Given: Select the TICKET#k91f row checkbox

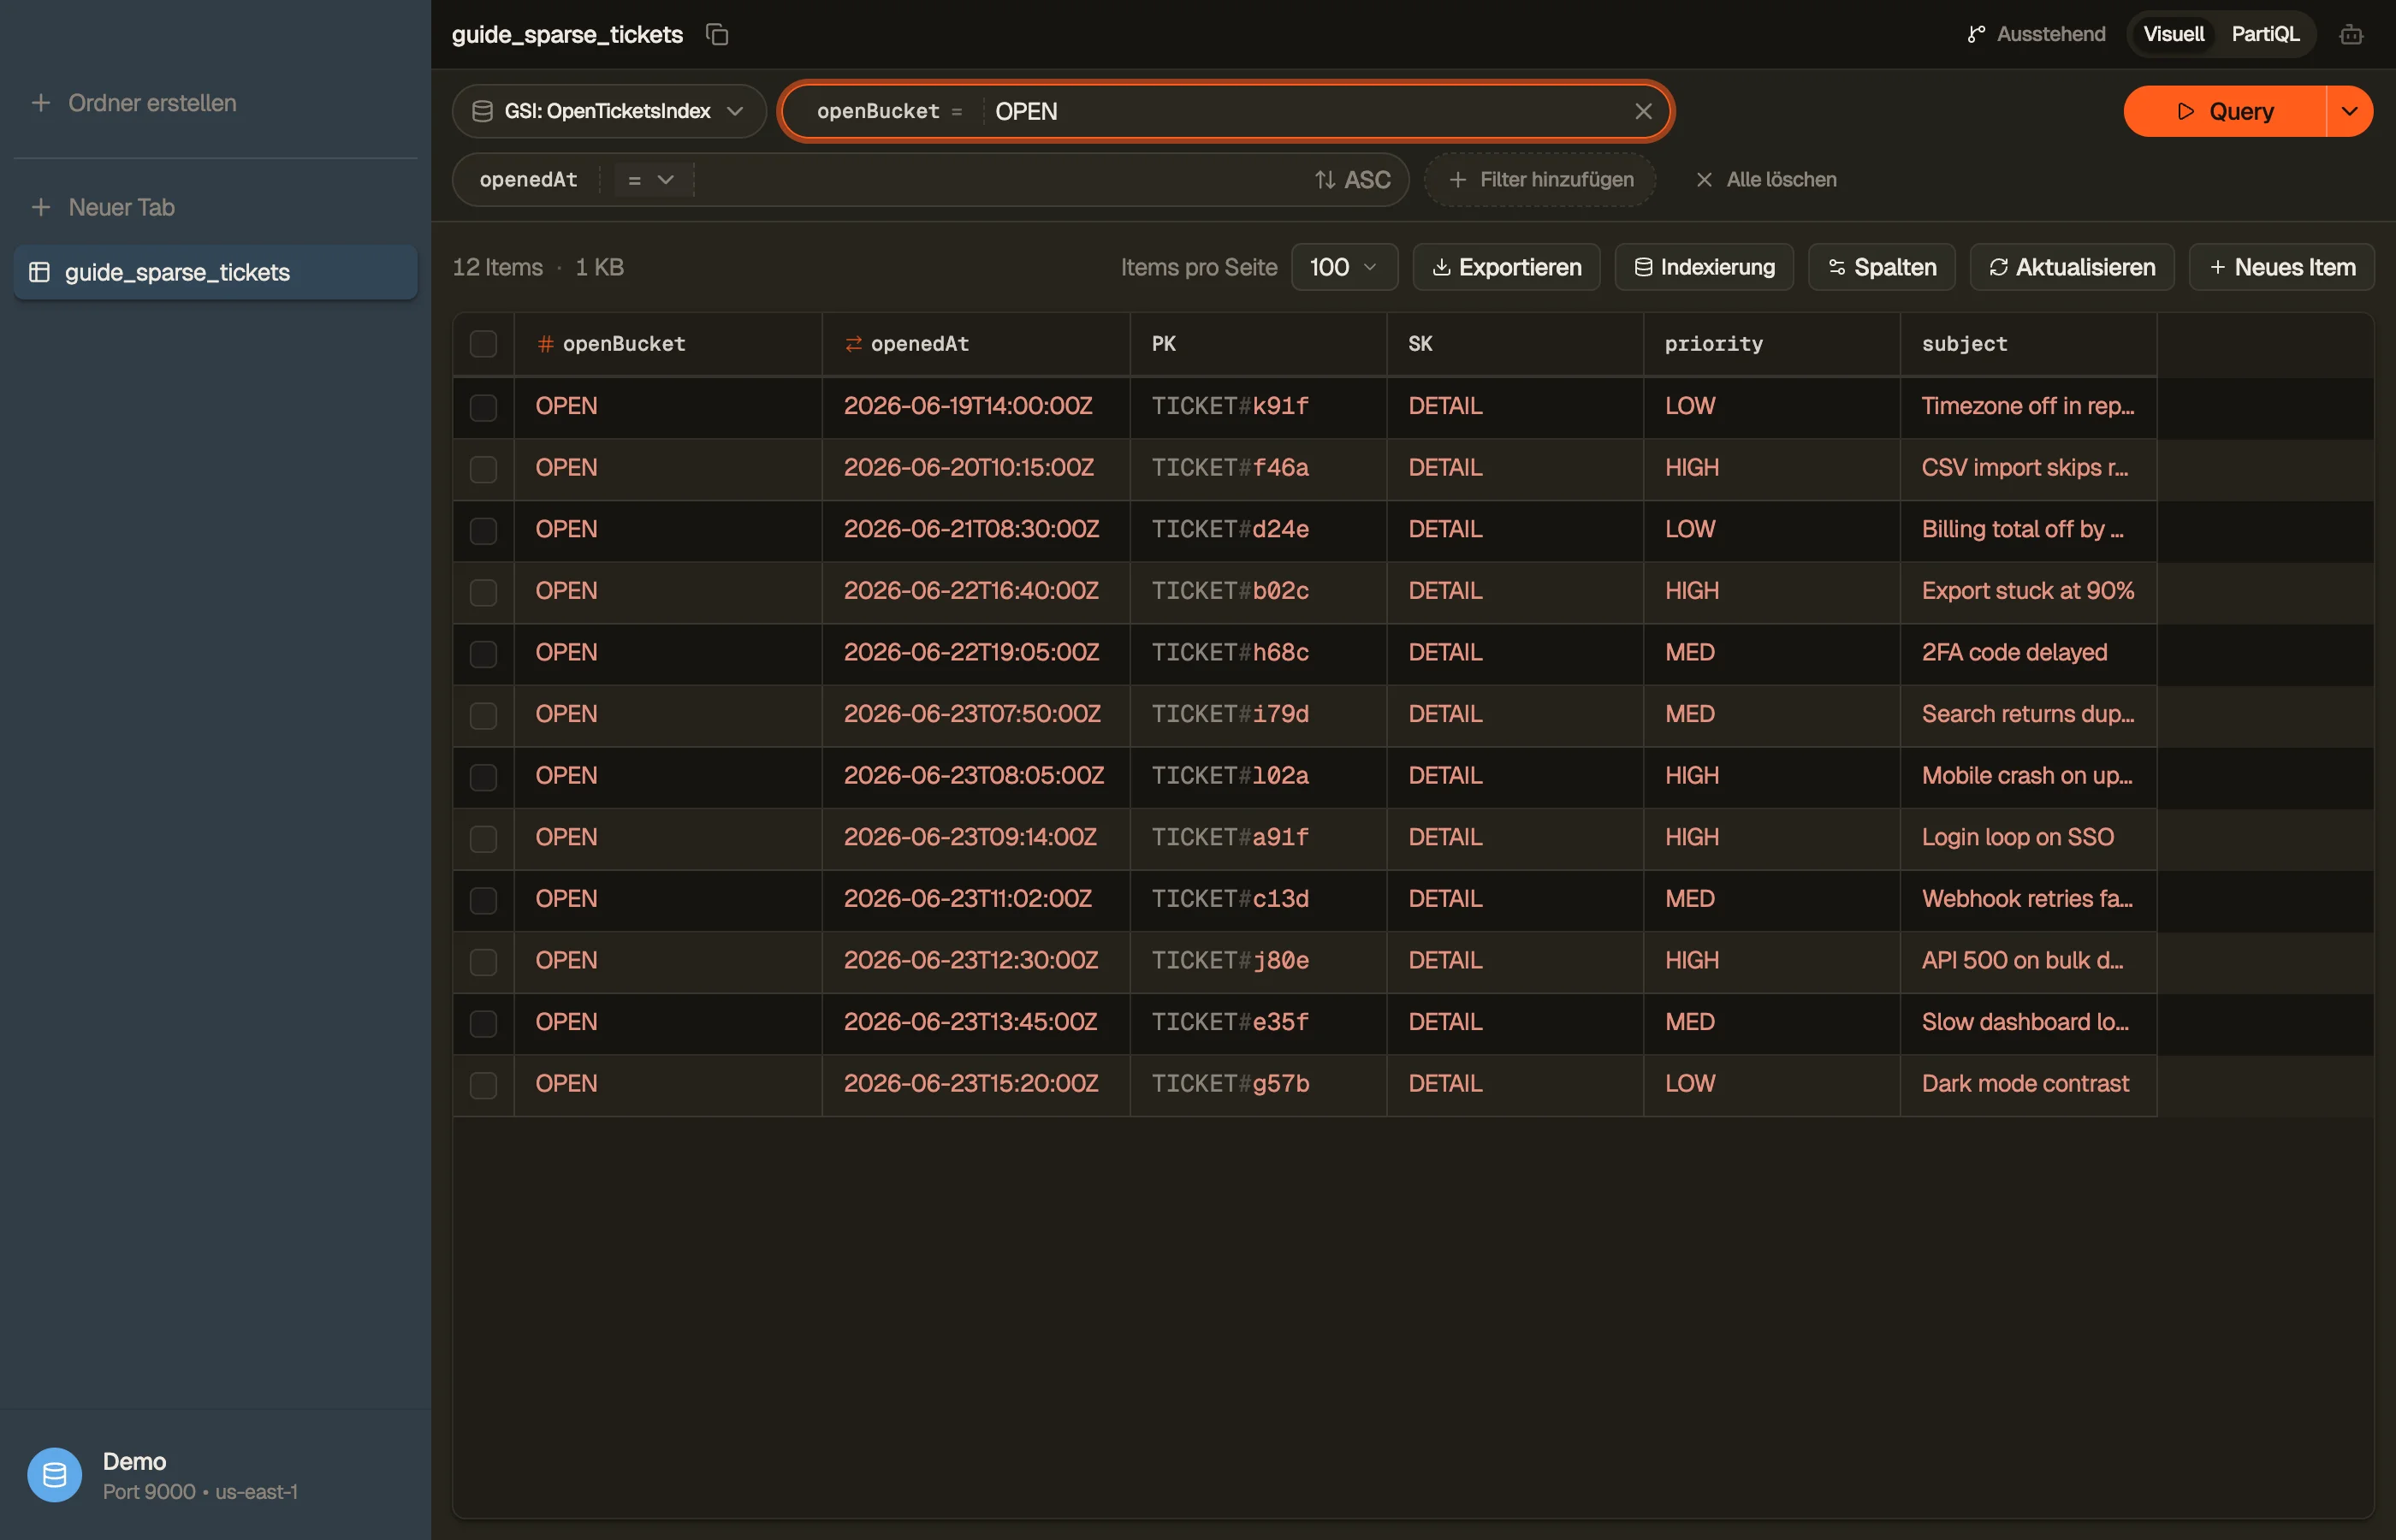Looking at the screenshot, I should pos(483,406).
